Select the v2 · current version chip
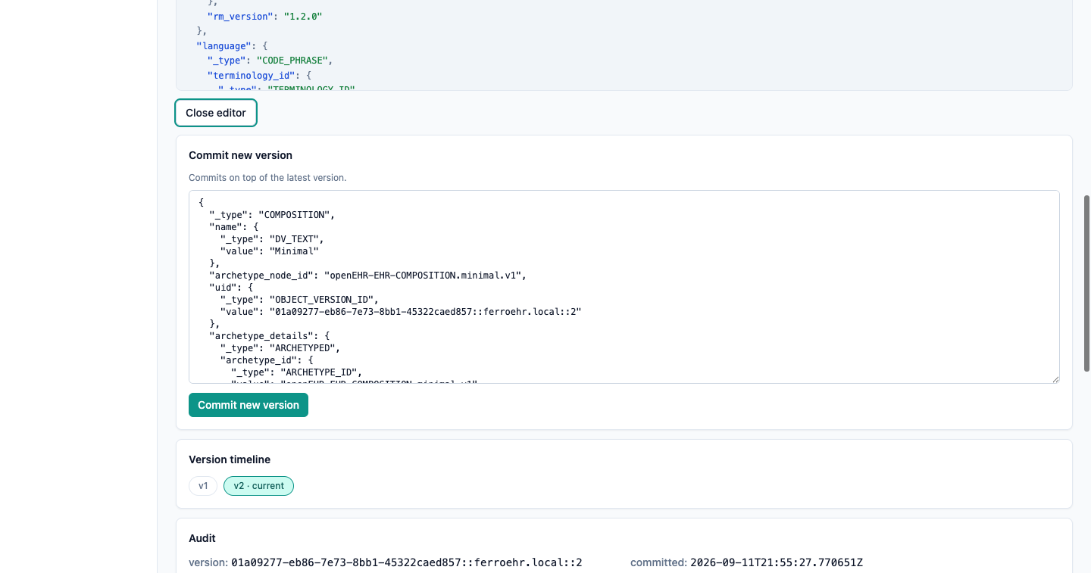The width and height of the screenshot is (1091, 573). [258, 486]
